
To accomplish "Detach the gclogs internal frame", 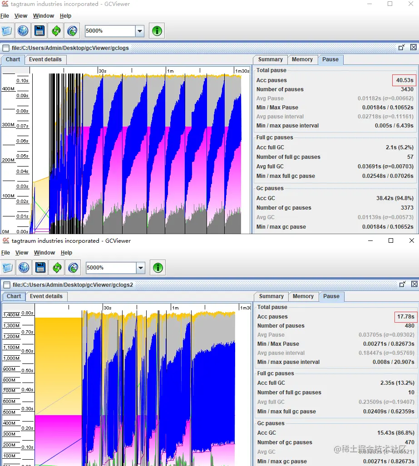I will (x=402, y=47).
